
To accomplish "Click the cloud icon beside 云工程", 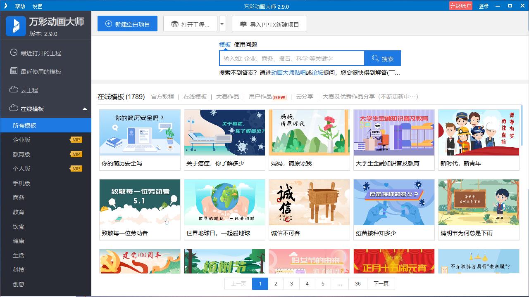I will (14, 90).
